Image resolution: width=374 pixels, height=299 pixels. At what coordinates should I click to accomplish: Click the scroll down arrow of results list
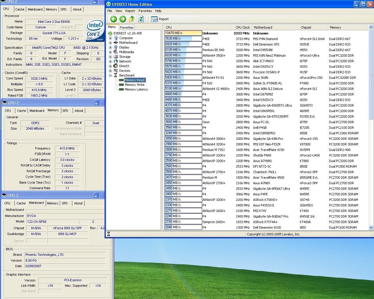(371, 228)
